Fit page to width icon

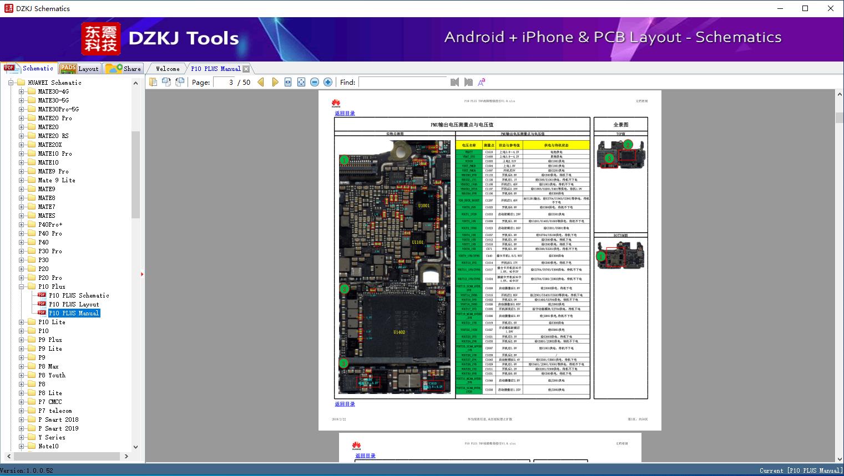coord(288,82)
